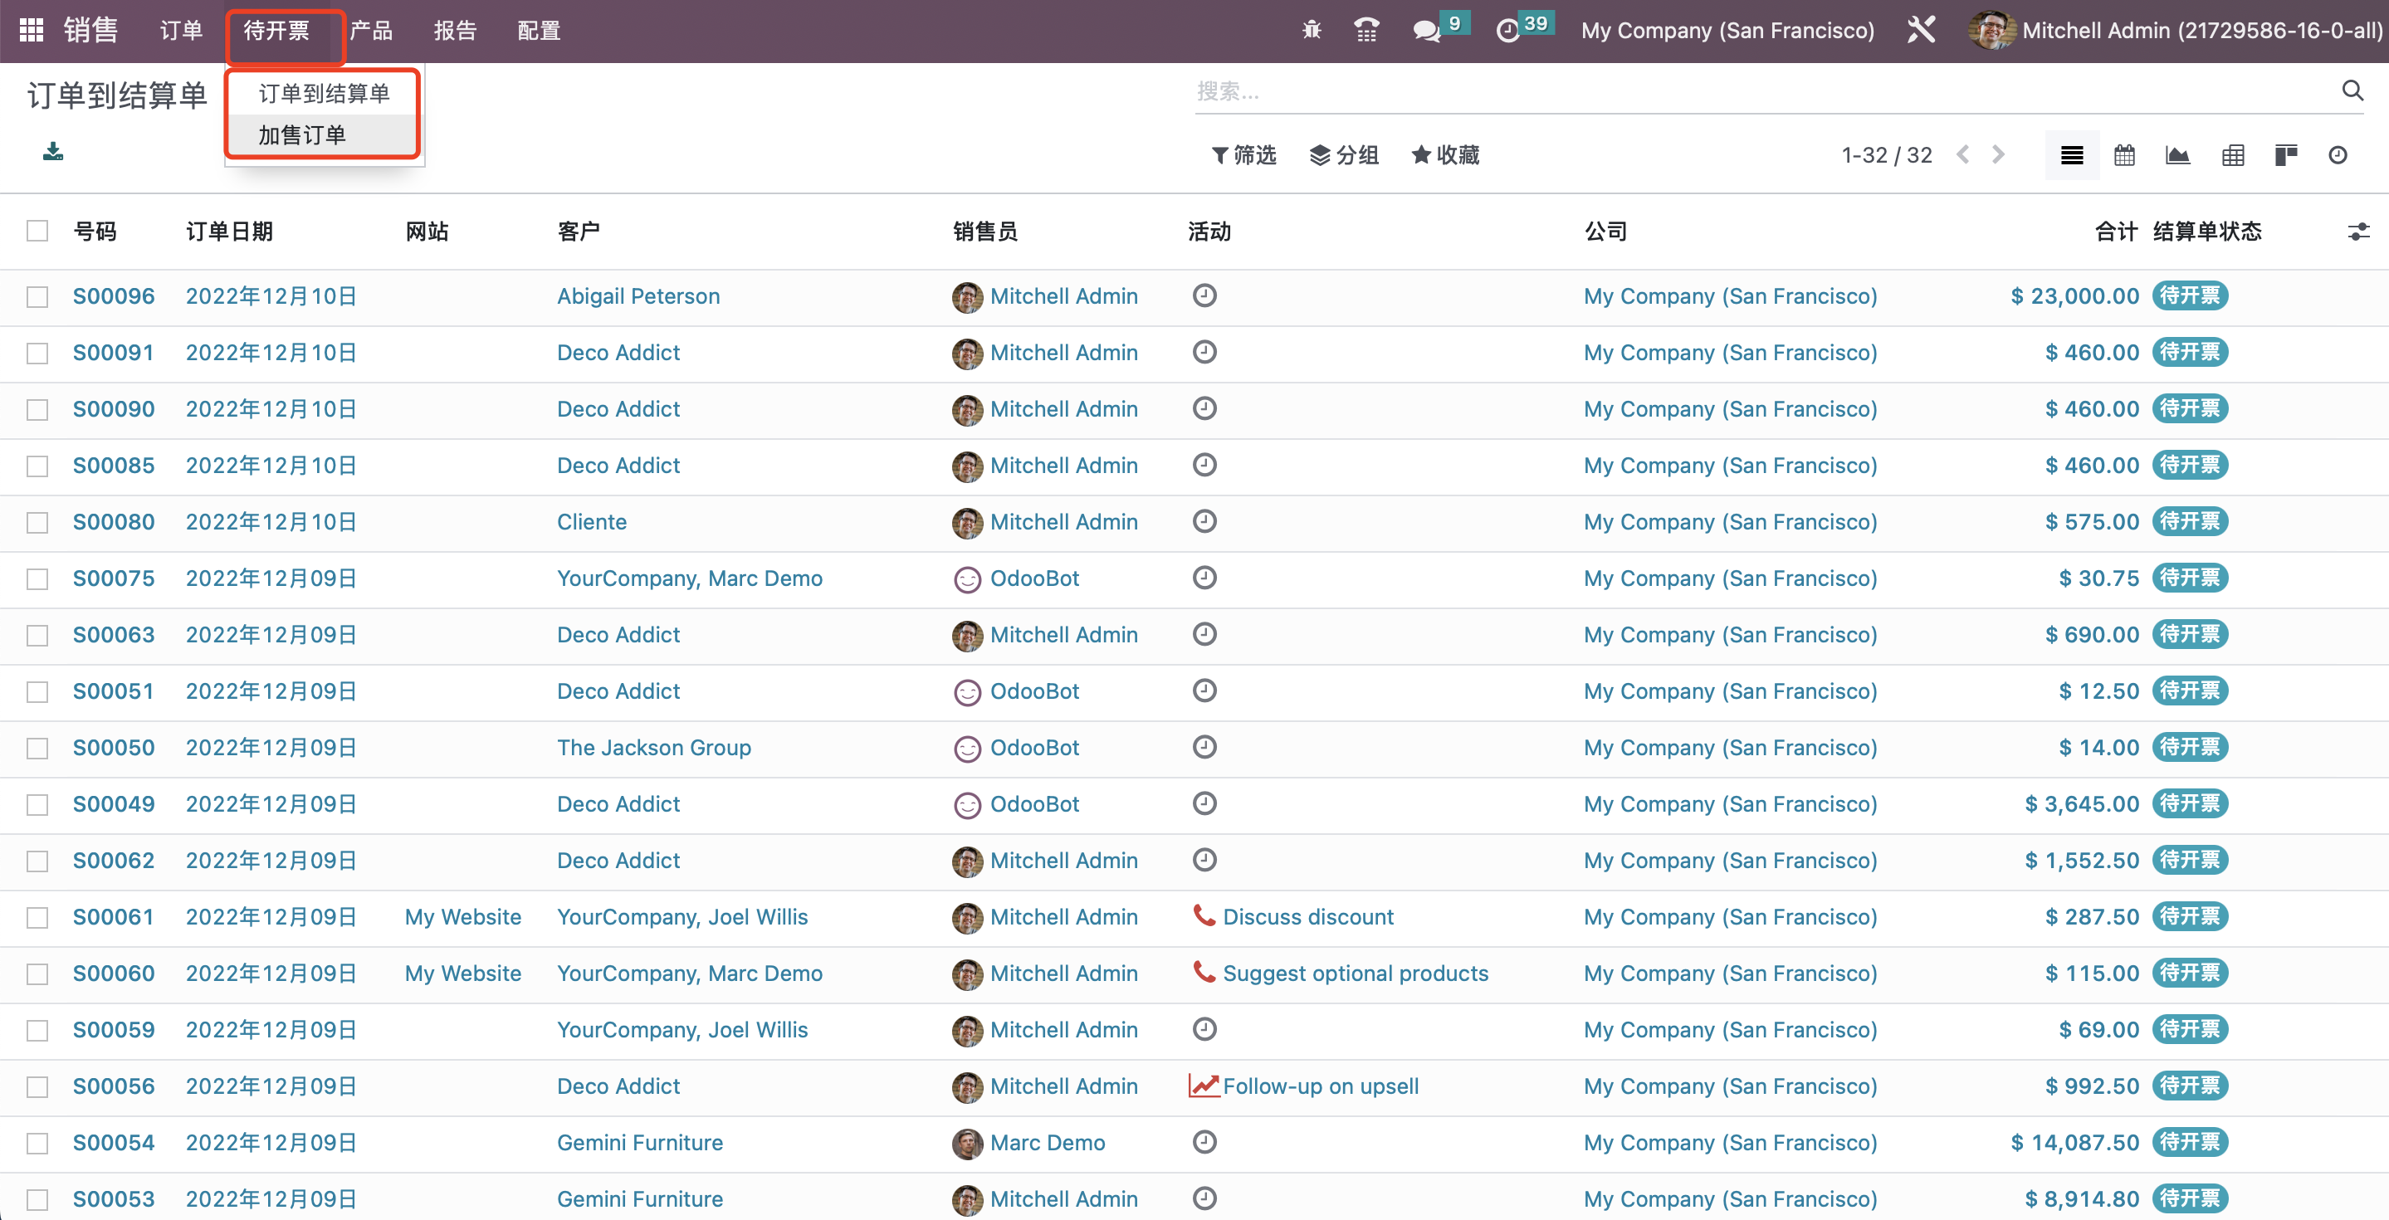Open the 筛选 filters dropdown
Image resolution: width=2389 pixels, height=1220 pixels.
click(x=1244, y=155)
